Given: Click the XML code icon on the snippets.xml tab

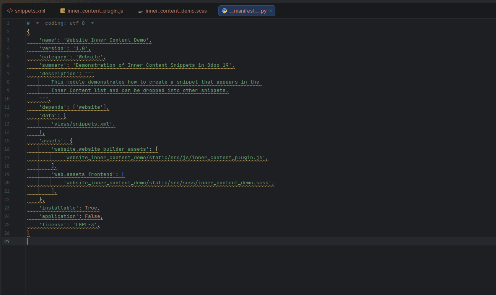Looking at the screenshot, I should pos(9,11).
